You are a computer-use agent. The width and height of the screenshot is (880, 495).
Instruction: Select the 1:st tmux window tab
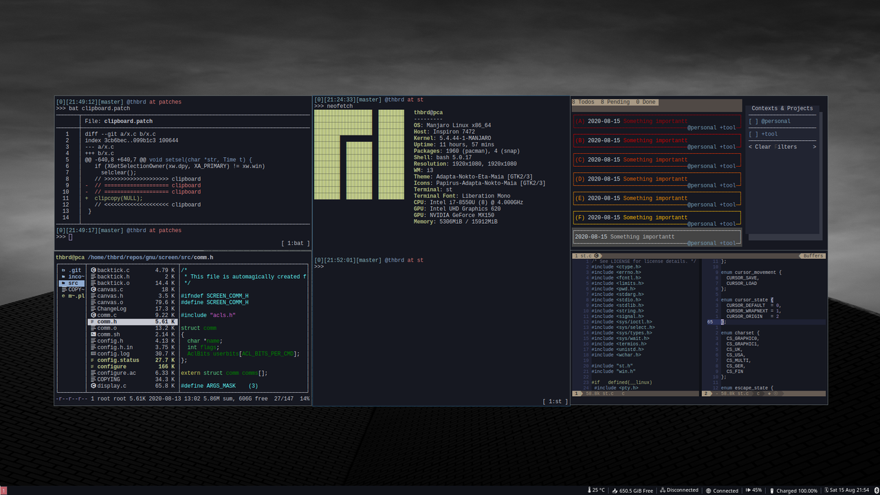554,401
